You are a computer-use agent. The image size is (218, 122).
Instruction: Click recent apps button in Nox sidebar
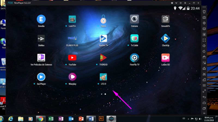click(x=204, y=108)
